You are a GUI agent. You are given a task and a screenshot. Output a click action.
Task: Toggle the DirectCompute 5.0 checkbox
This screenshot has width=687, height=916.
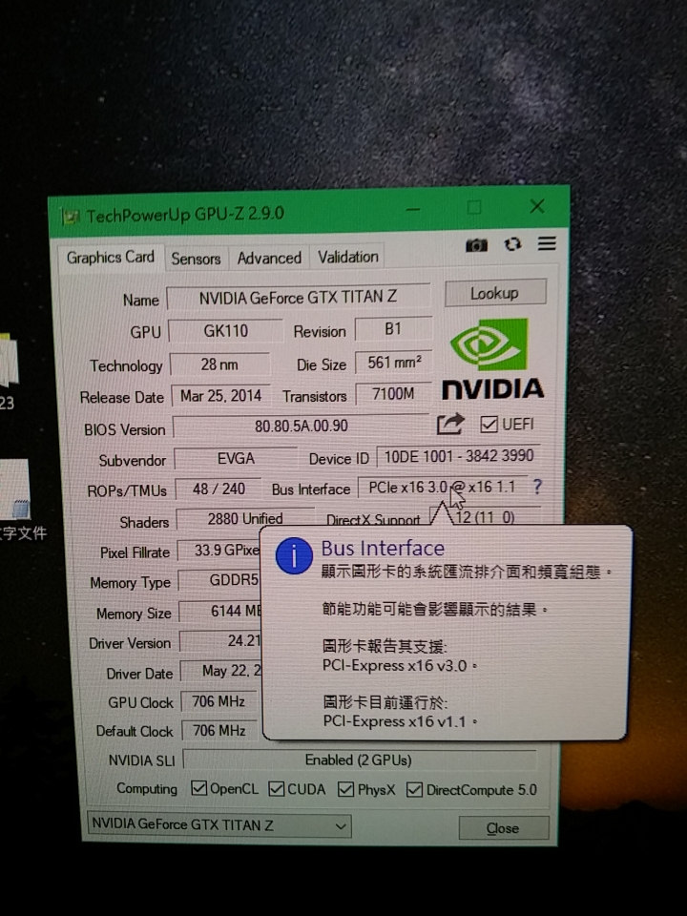414,790
